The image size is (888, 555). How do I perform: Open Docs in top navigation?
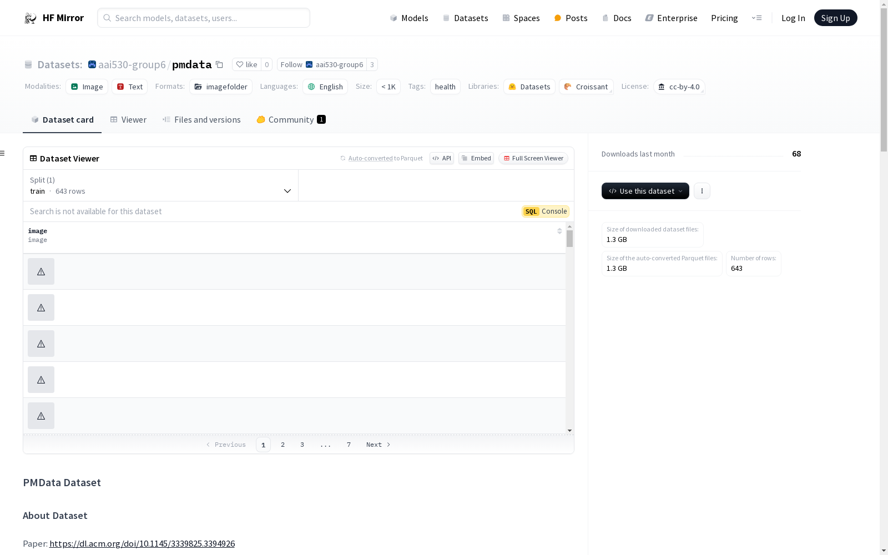pyautogui.click(x=617, y=18)
